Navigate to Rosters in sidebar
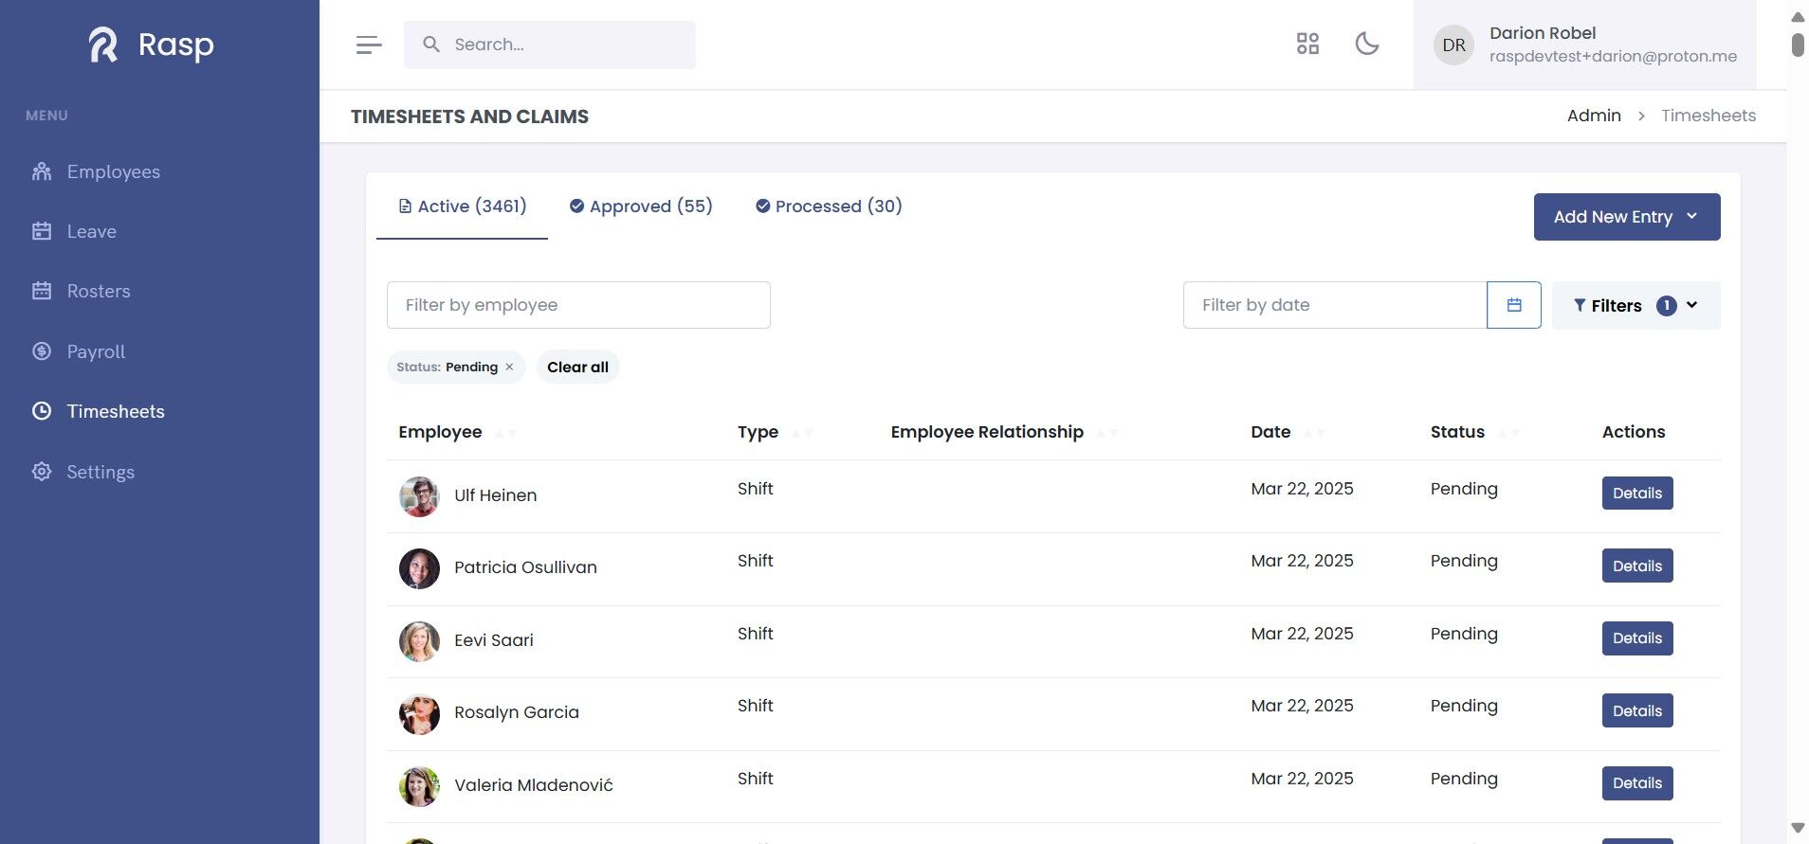This screenshot has width=1809, height=844. (99, 291)
